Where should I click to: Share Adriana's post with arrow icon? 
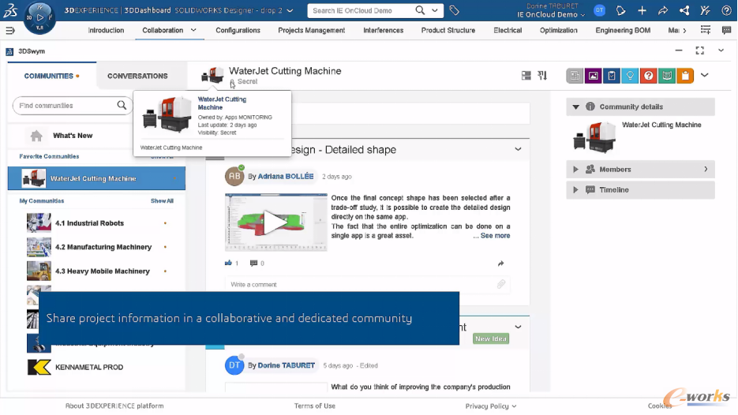500,264
